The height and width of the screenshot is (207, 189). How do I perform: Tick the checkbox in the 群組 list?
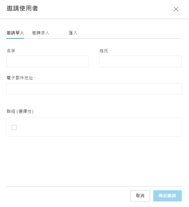tap(14, 127)
